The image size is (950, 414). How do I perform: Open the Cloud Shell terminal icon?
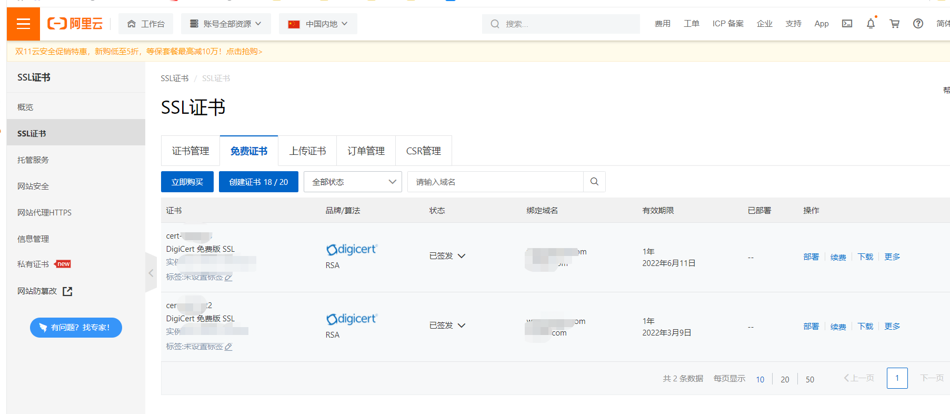pos(847,24)
